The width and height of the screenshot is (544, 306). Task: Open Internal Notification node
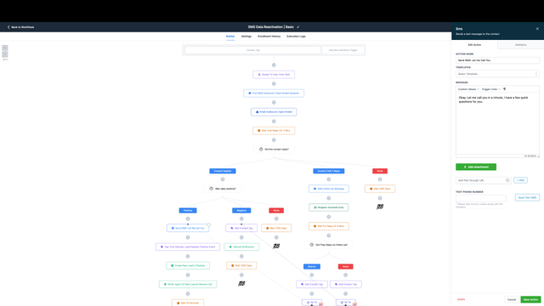(x=241, y=247)
